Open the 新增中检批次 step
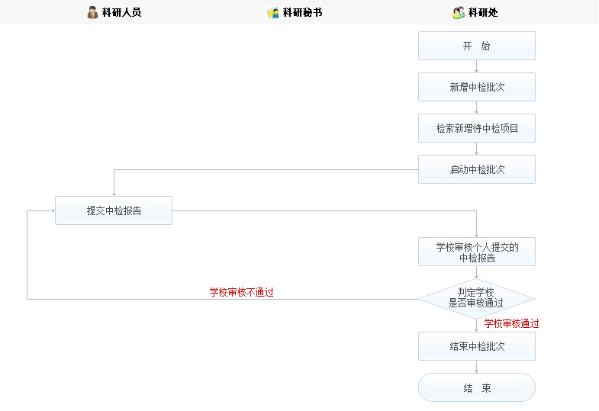 [476, 87]
